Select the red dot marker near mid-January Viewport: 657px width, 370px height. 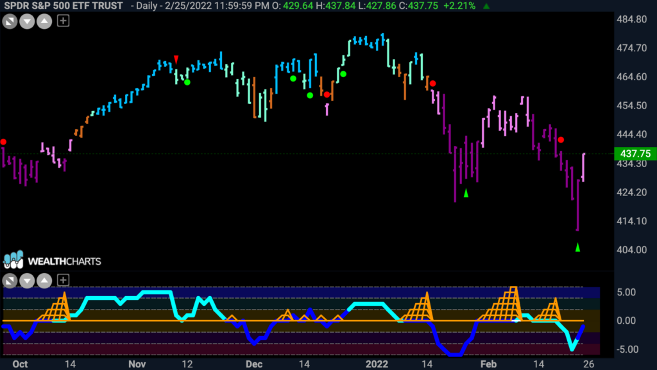pyautogui.click(x=433, y=84)
